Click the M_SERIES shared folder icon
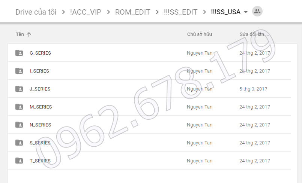 (x=19, y=107)
